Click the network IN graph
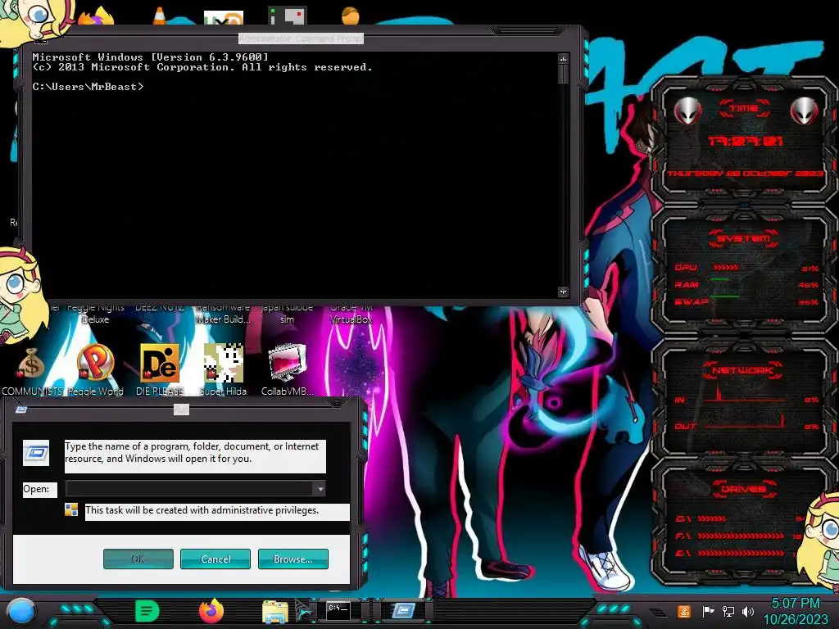 745,396
